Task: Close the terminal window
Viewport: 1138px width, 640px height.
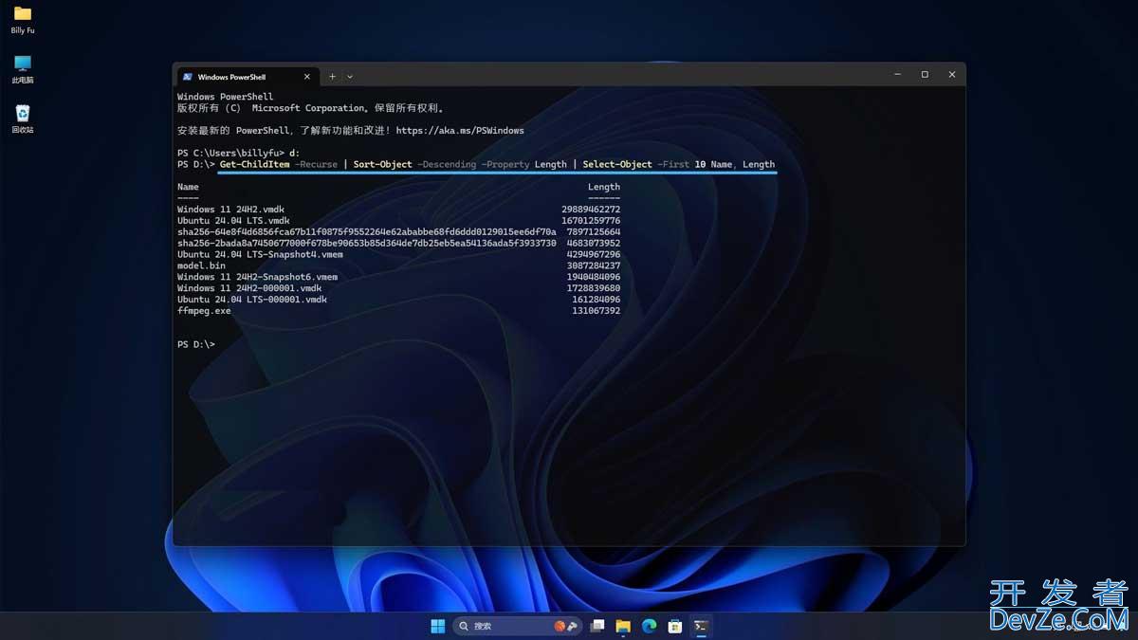Action: point(952,74)
